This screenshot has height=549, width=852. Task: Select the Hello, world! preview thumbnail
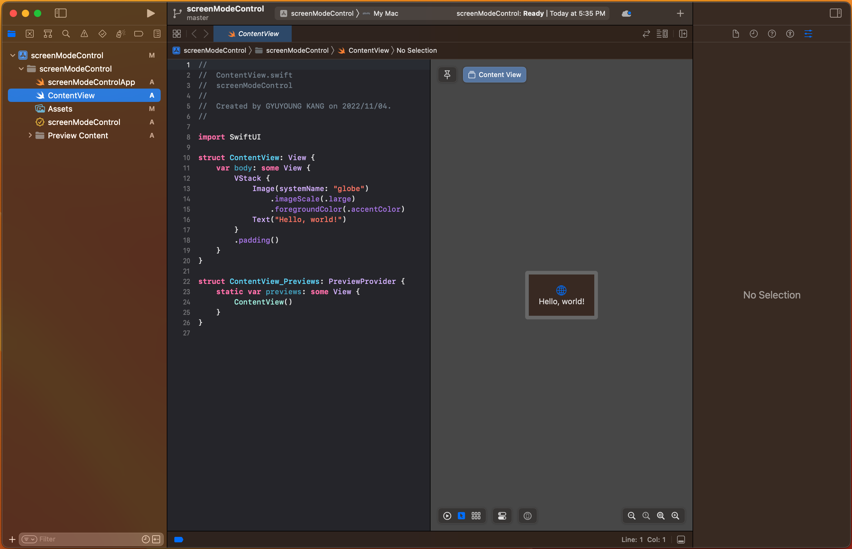561,295
